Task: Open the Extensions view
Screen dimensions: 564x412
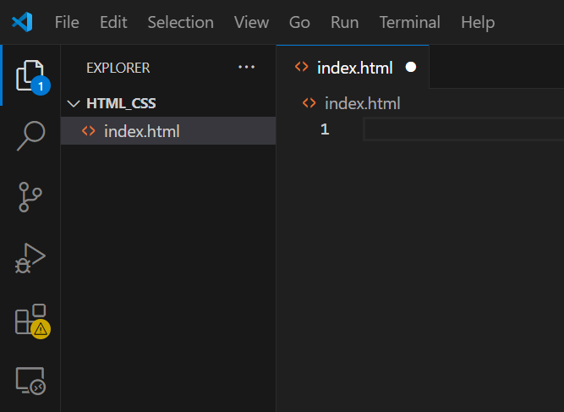Action: 30,321
